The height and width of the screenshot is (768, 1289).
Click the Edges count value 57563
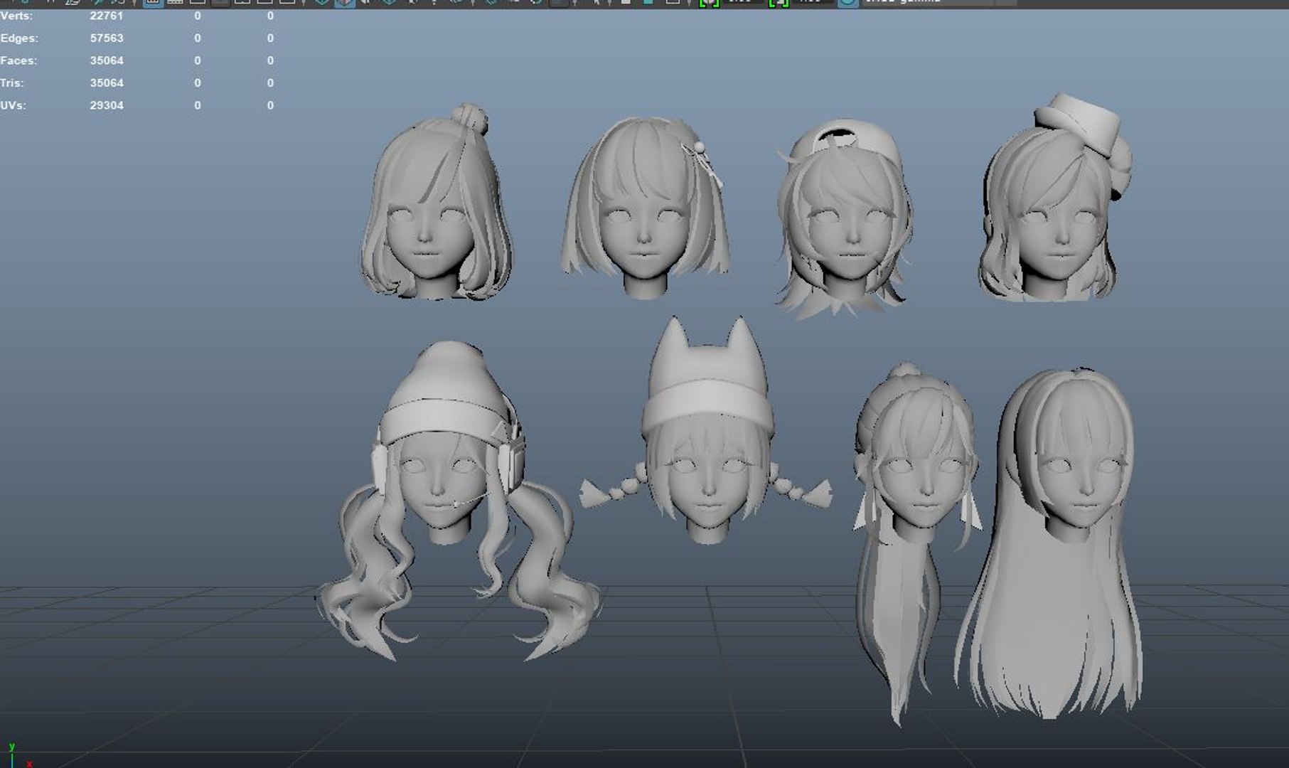107,38
